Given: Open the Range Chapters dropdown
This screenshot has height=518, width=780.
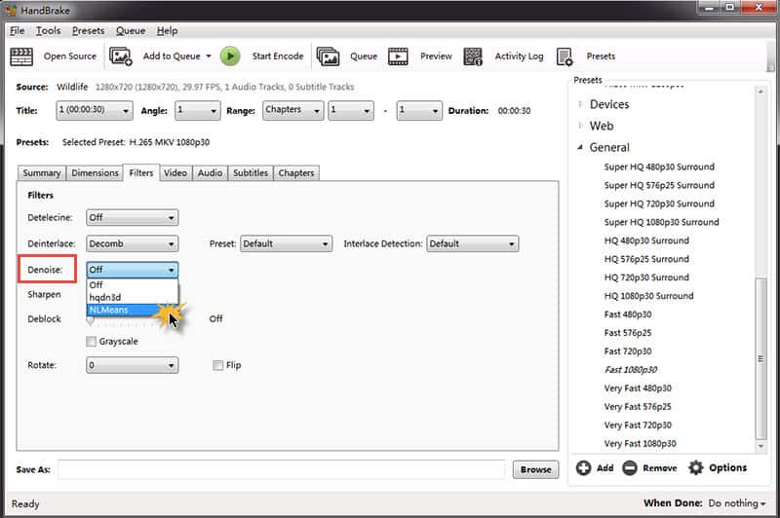Looking at the screenshot, I should click(293, 110).
